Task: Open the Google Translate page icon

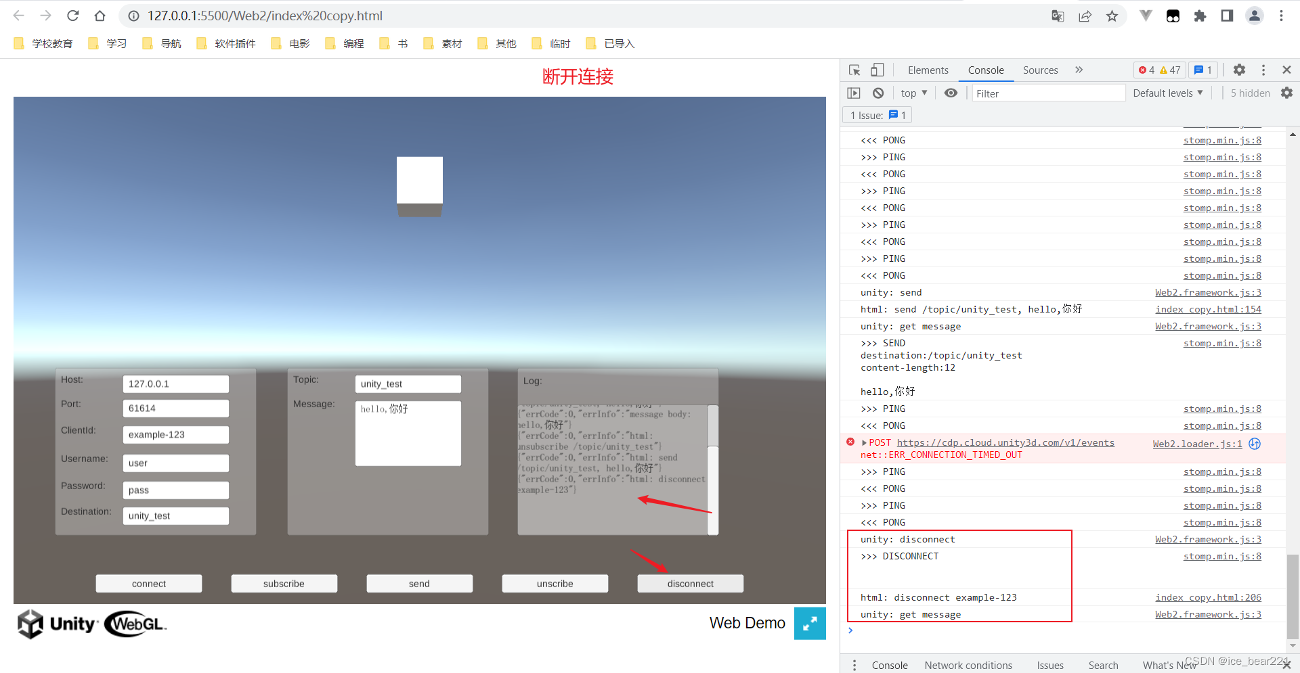Action: [x=1057, y=16]
